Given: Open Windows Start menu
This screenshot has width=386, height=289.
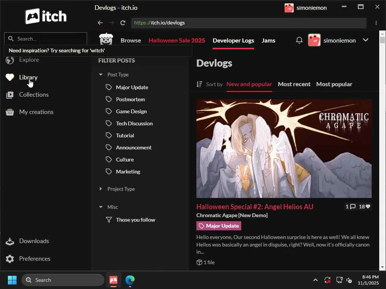Looking at the screenshot, I should (x=12, y=280).
